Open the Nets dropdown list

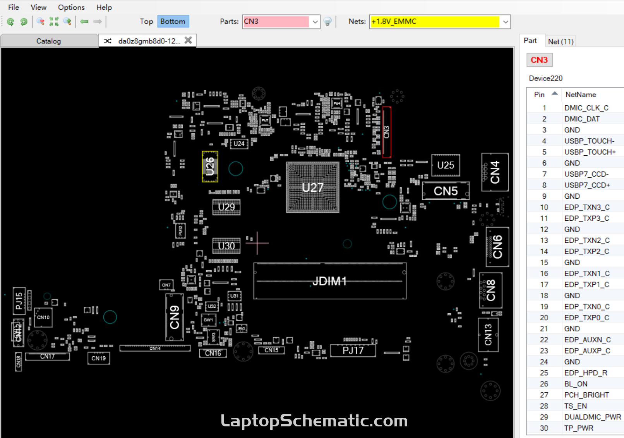506,22
